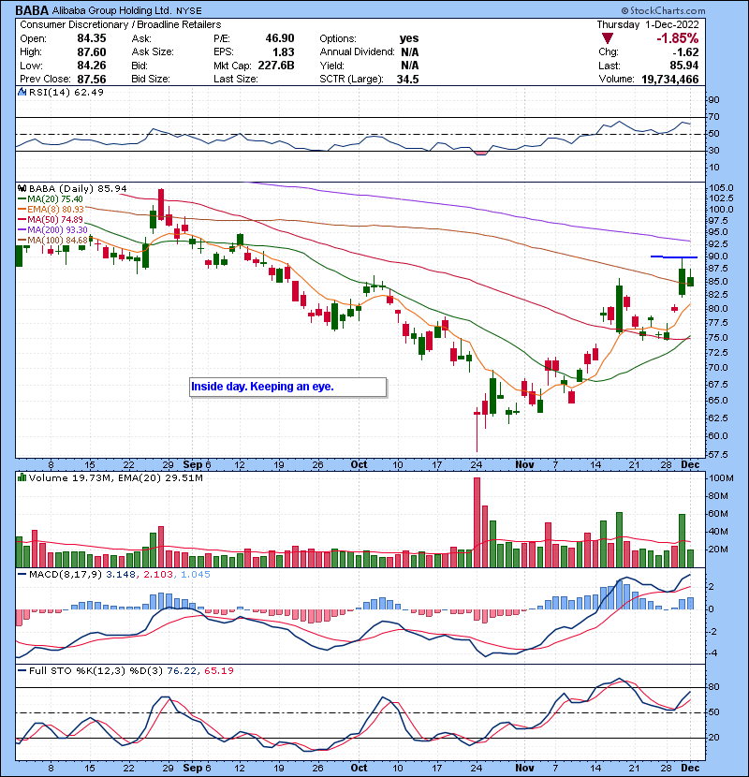Click the RSI line icon beside RSI(14)
749x777 pixels.
click(x=22, y=92)
